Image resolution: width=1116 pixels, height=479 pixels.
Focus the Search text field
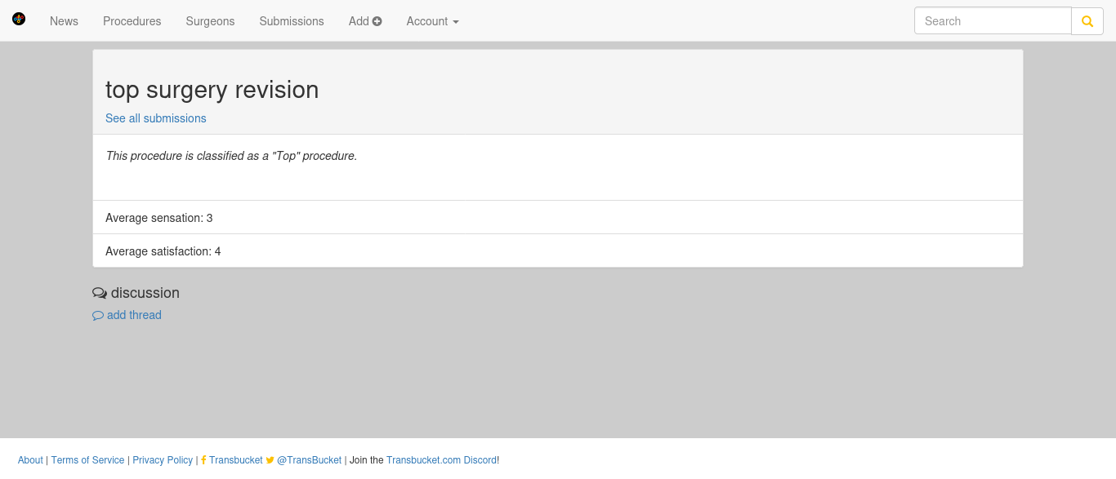pyautogui.click(x=993, y=21)
